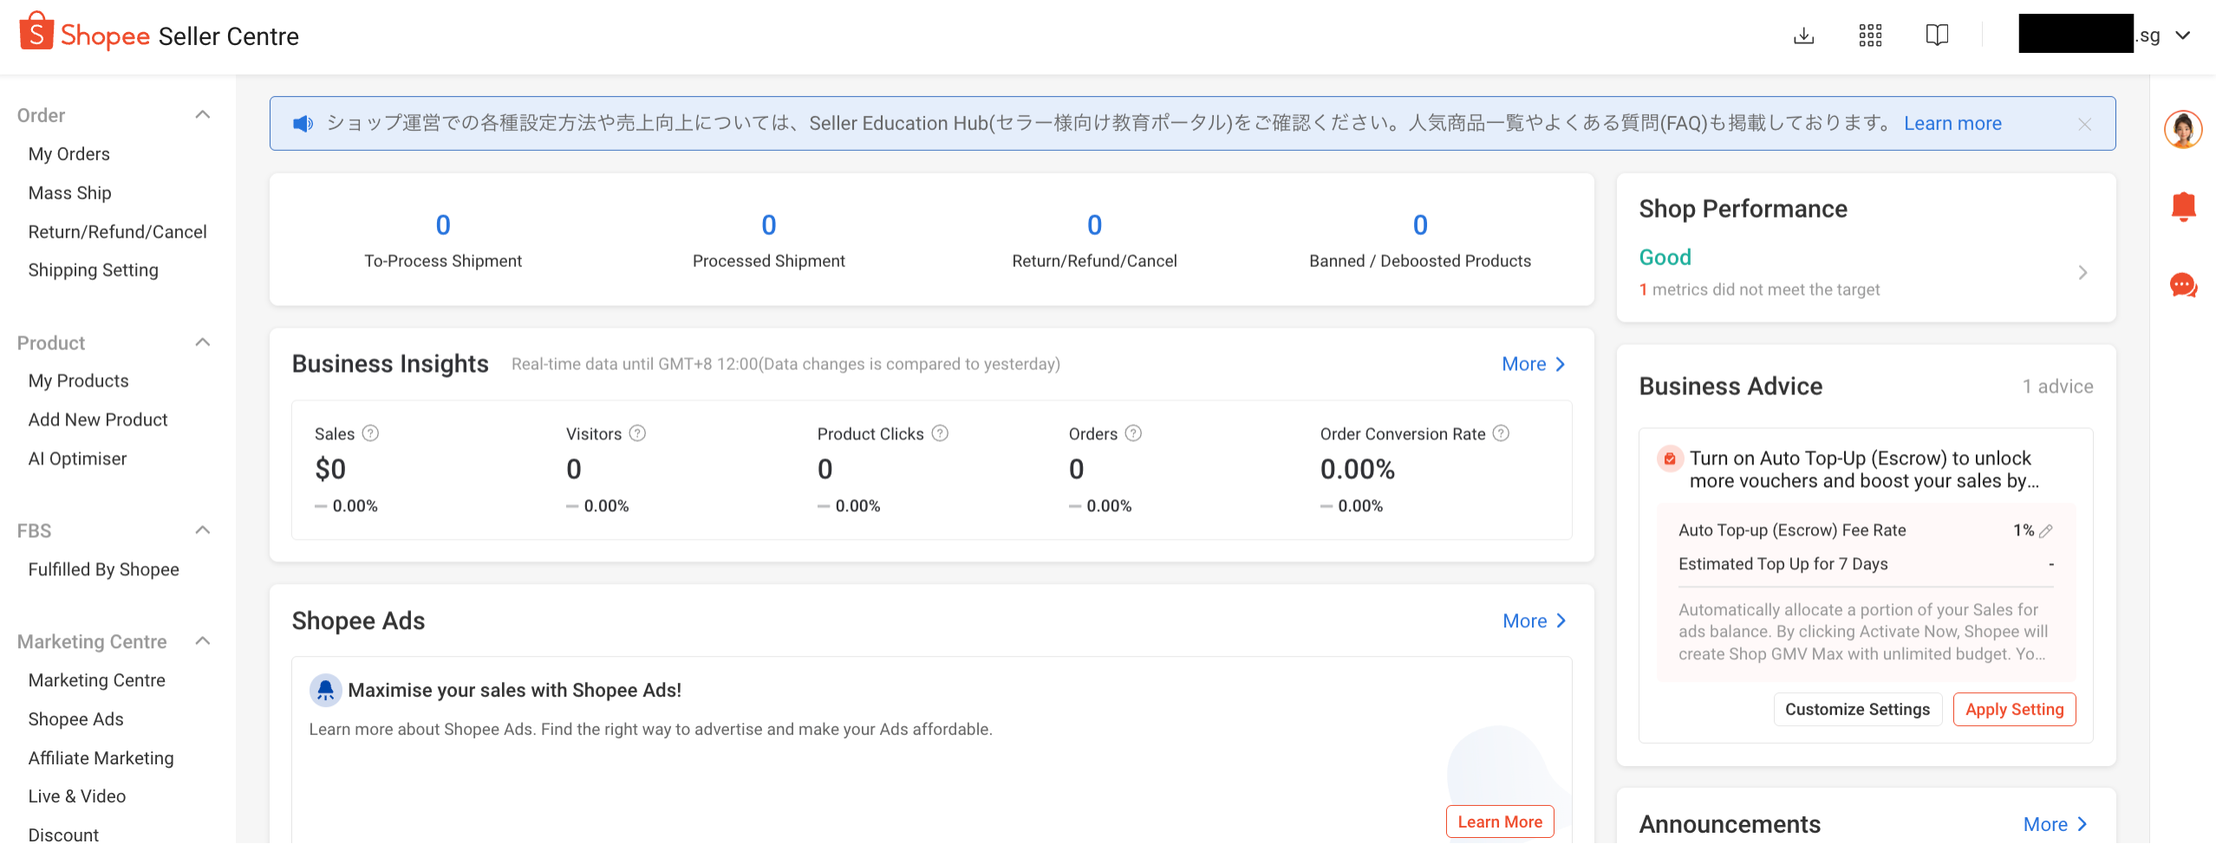
Task: Click the Seller Centre title text
Action: tap(228, 36)
